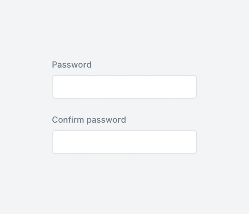Select the lower white text field
The image size is (249, 214).
[x=124, y=142]
